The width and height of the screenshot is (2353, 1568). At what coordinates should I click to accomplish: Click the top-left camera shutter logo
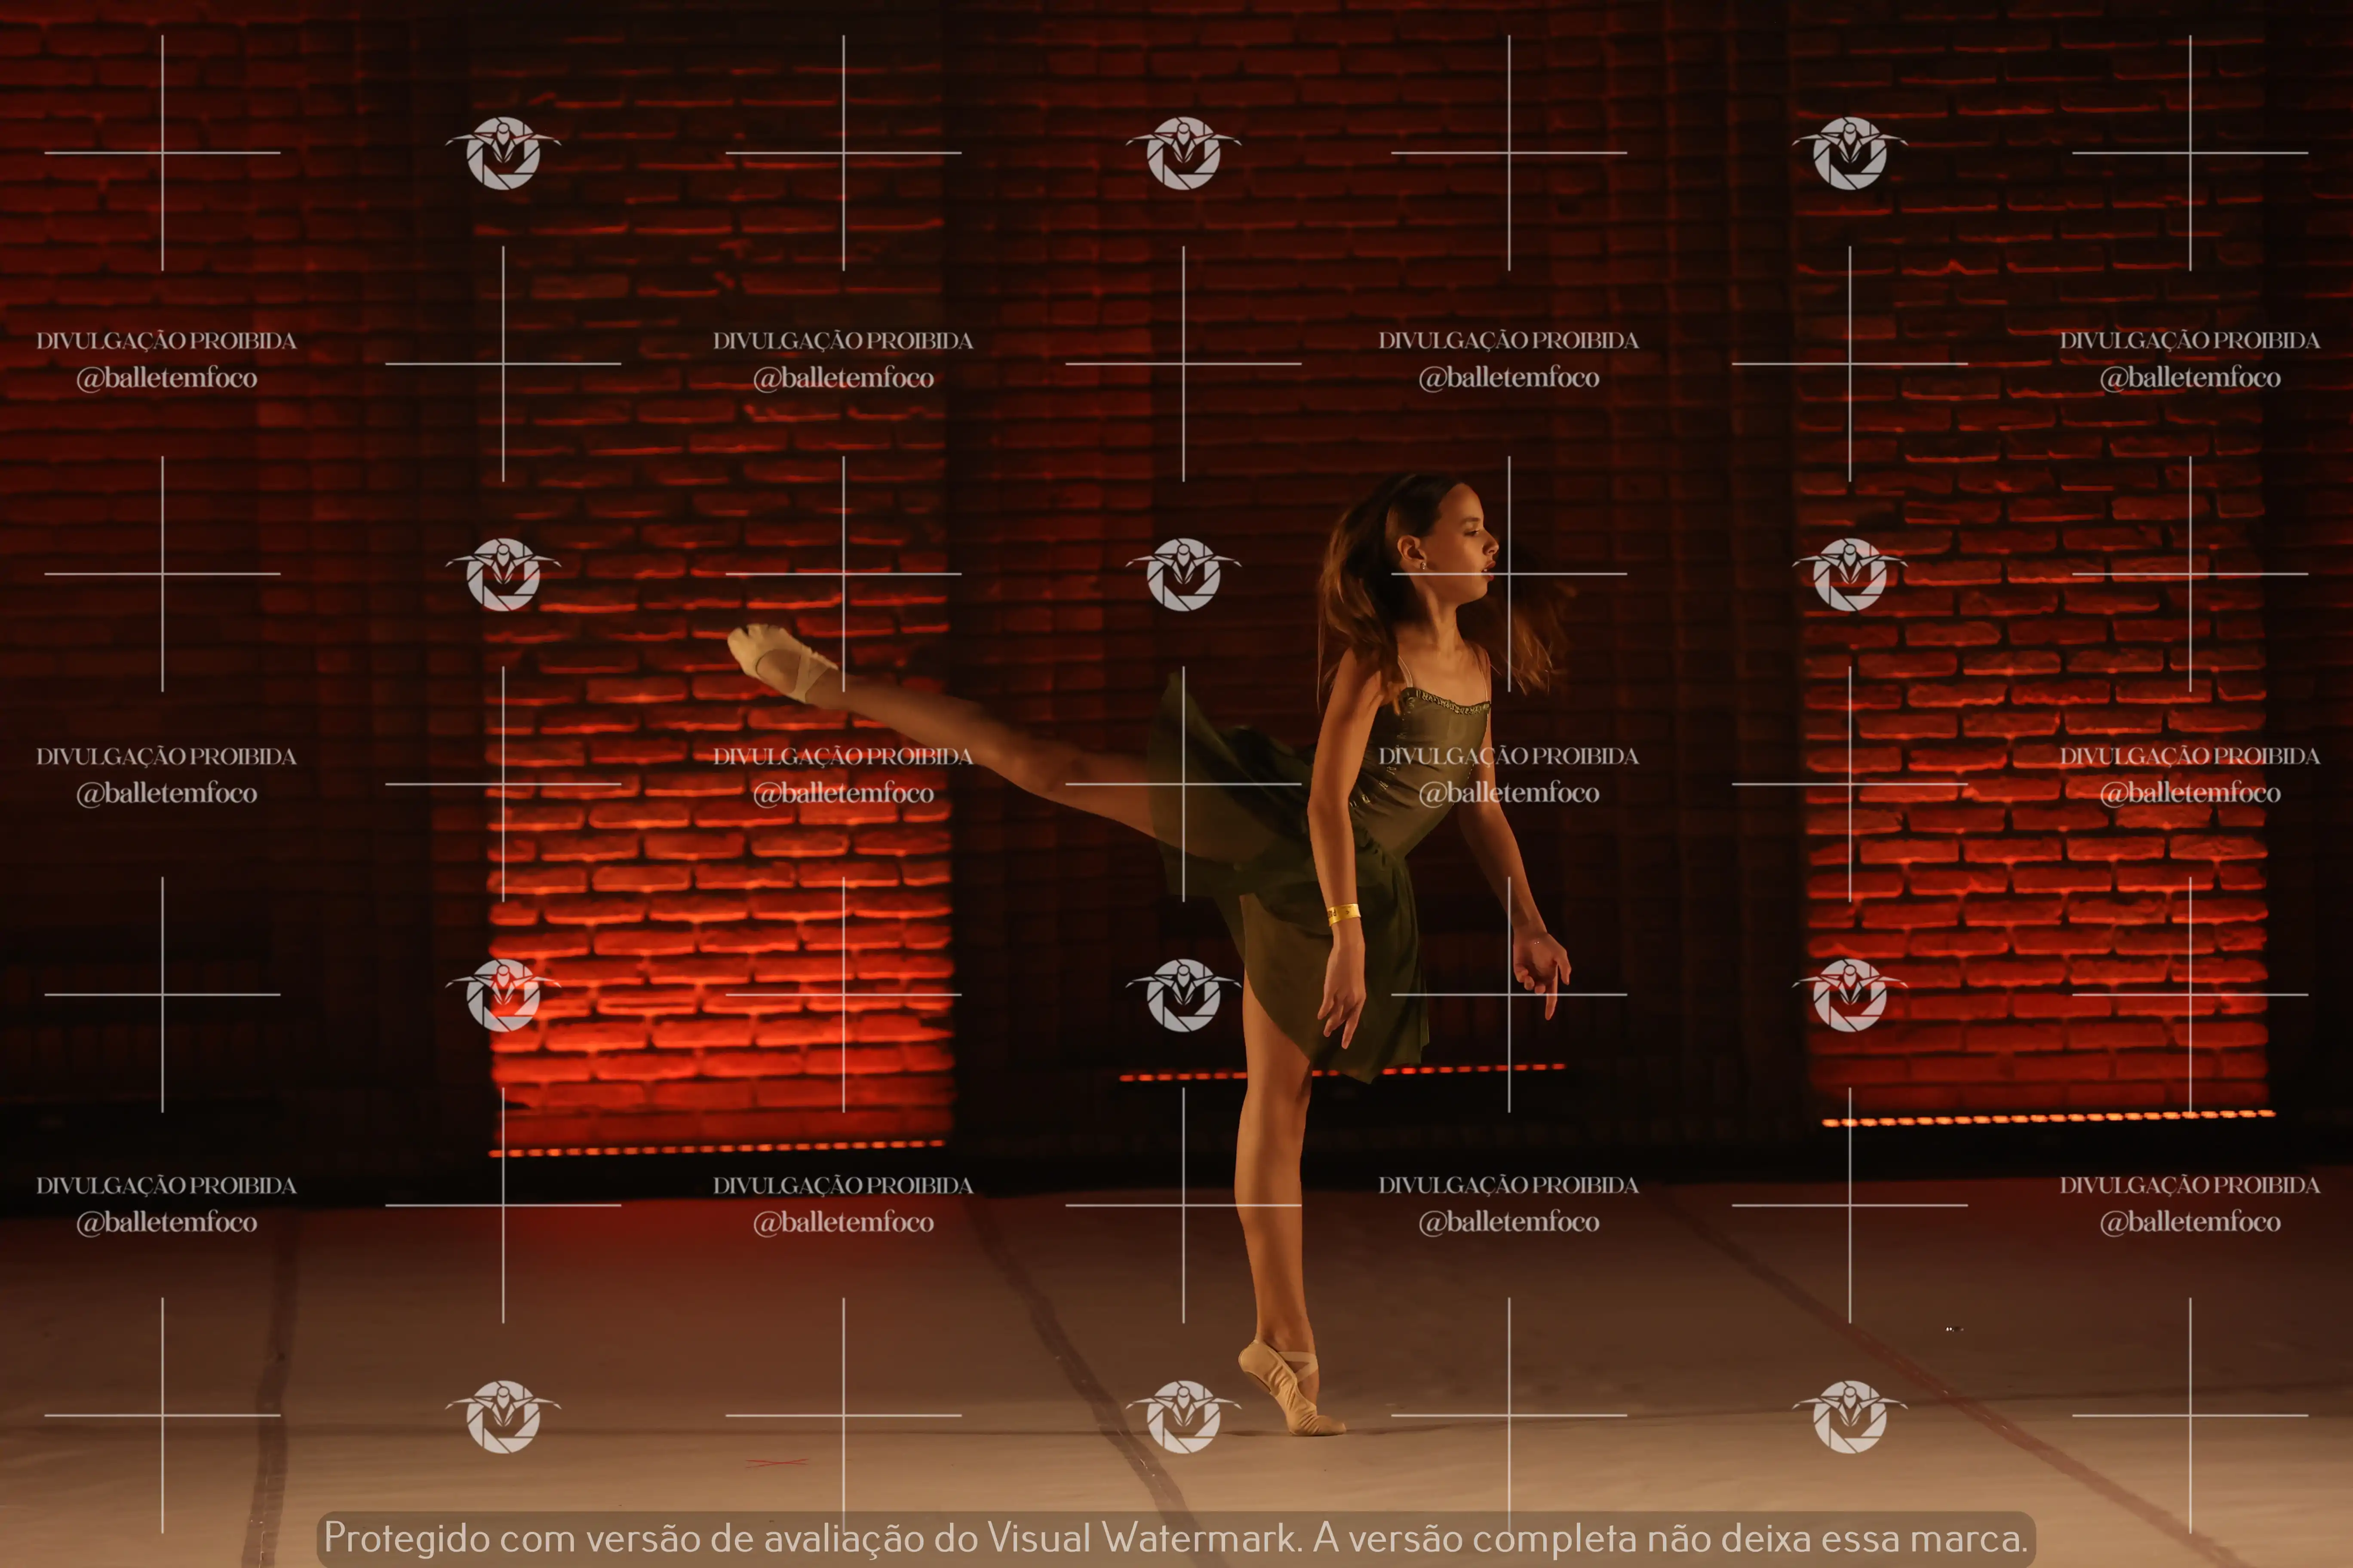502,152
